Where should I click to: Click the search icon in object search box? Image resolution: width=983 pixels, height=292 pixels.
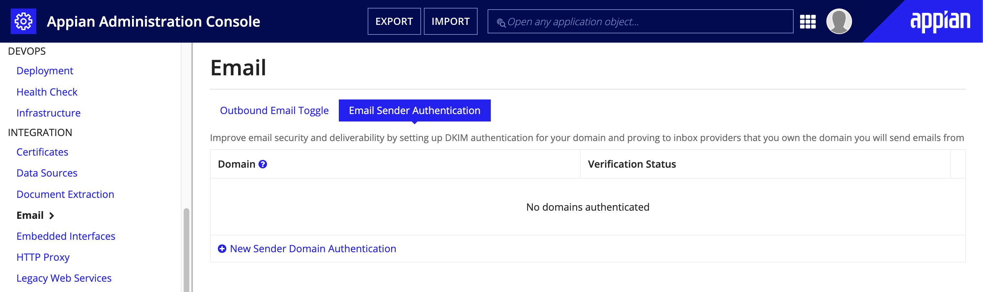pyautogui.click(x=501, y=22)
